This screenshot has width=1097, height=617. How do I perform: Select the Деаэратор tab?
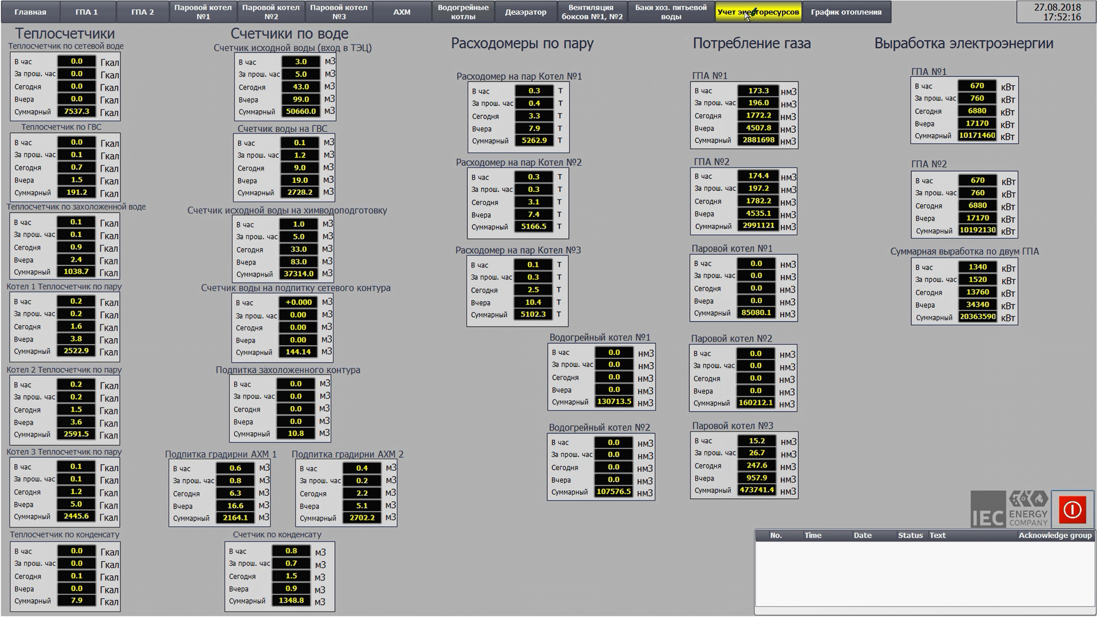(526, 12)
